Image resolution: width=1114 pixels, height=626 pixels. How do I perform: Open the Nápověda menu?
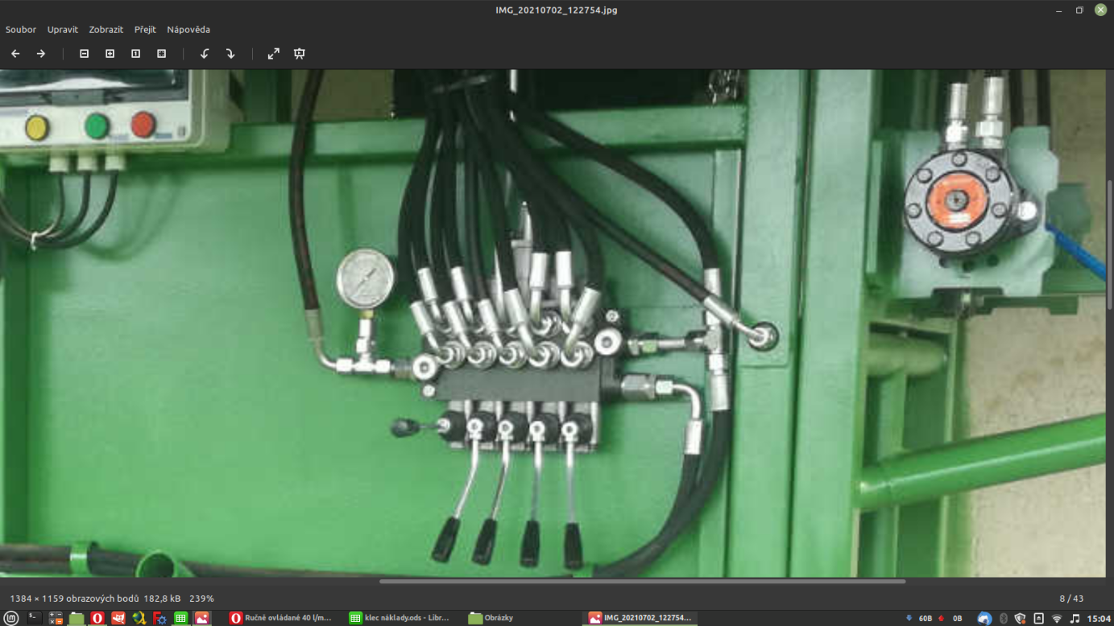click(x=188, y=30)
